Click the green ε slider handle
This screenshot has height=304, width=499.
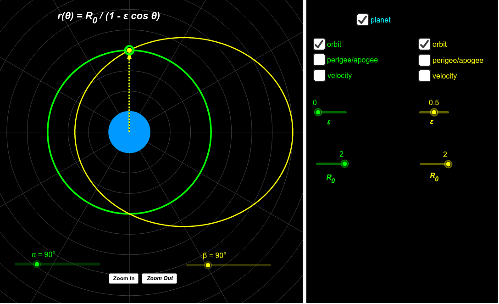(318, 112)
